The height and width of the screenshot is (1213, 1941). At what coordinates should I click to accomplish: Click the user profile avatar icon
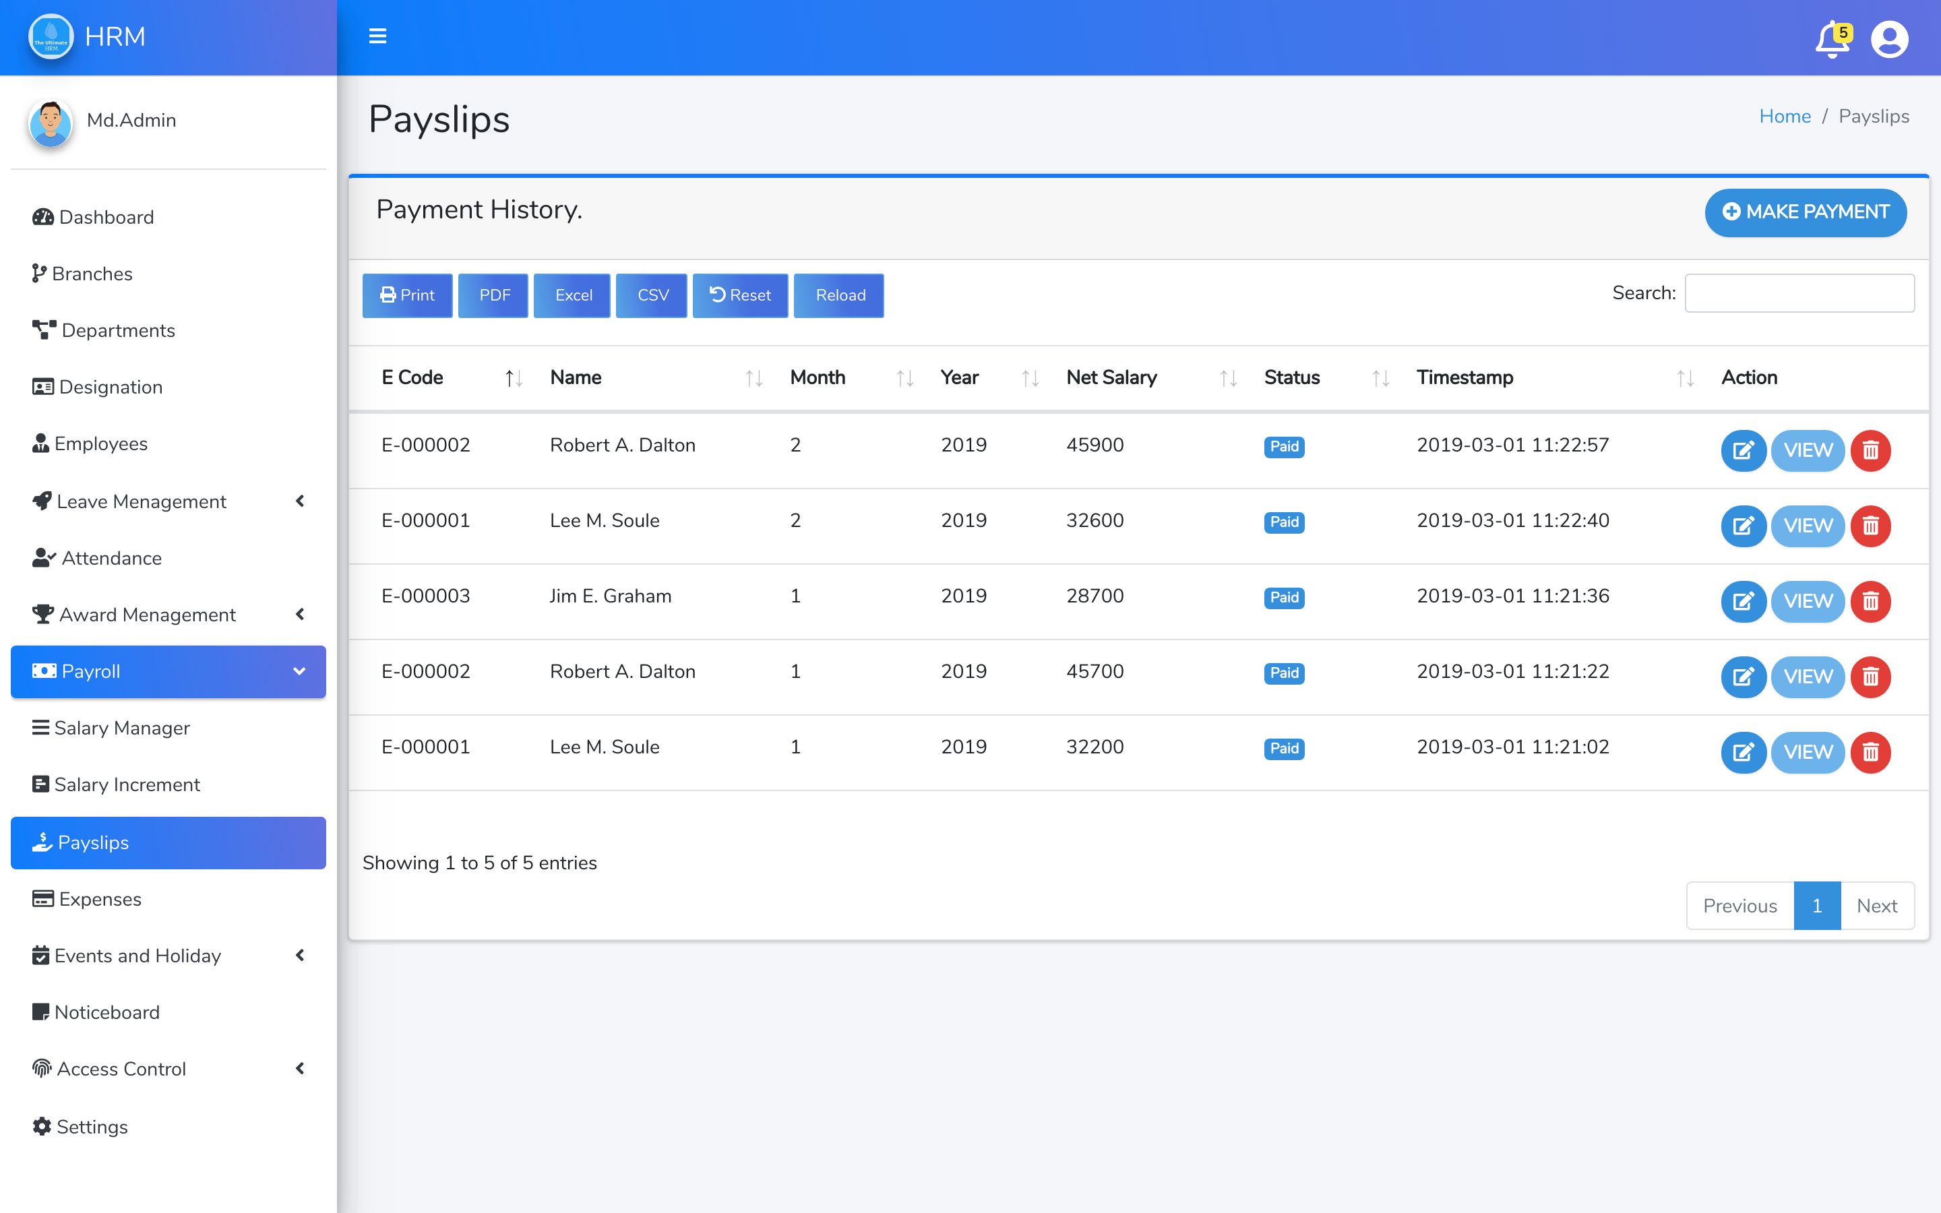[1889, 39]
